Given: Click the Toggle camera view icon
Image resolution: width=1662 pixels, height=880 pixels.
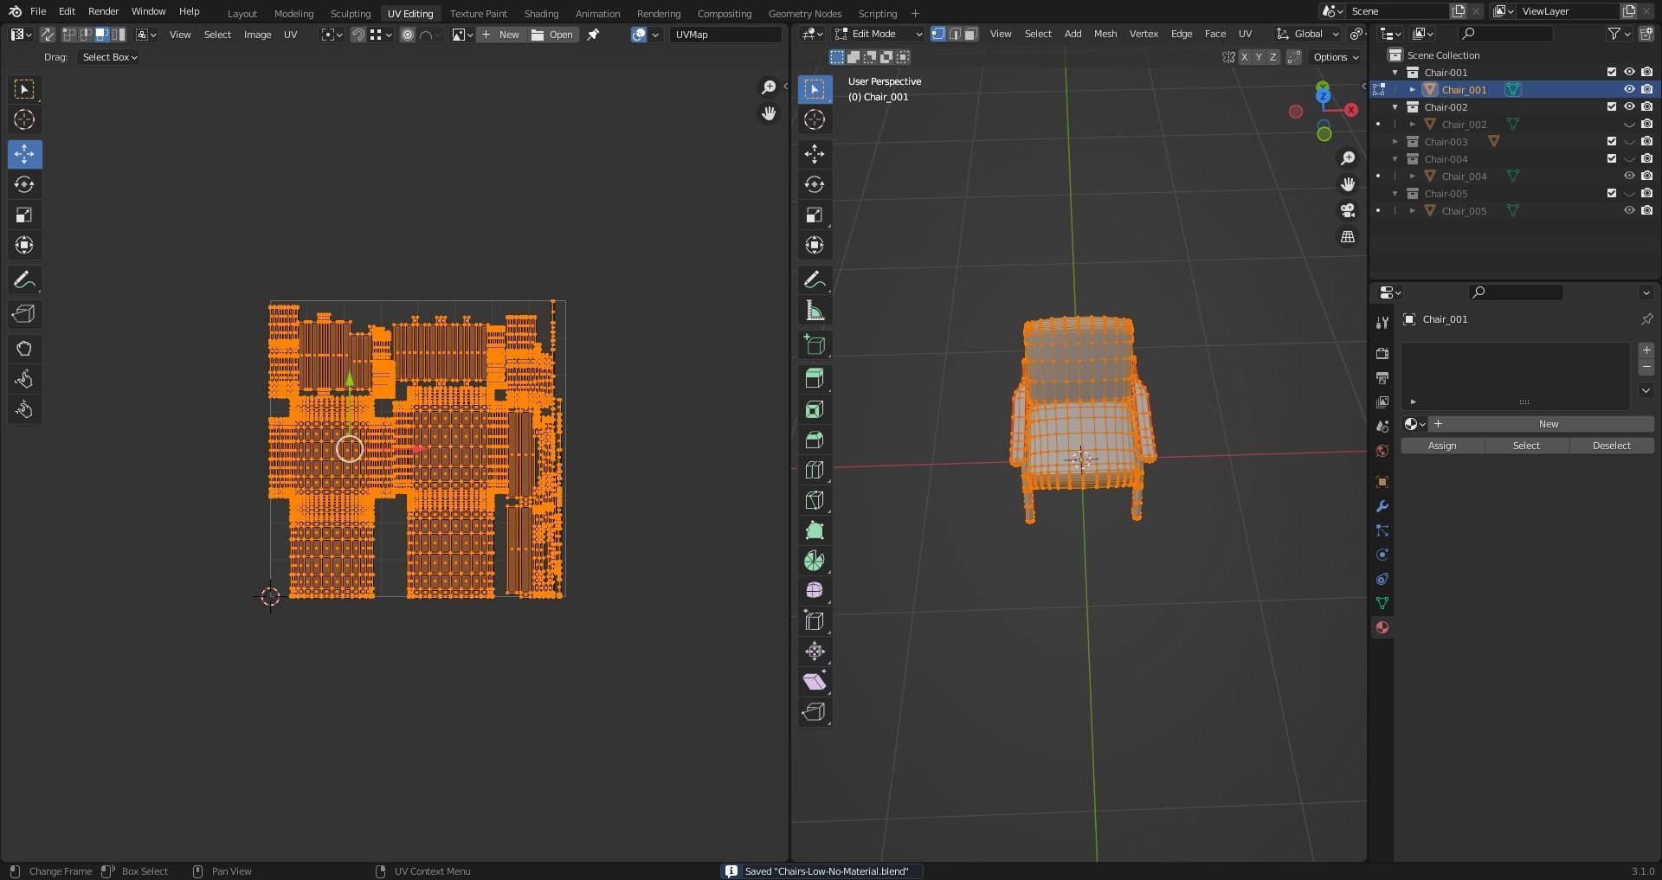Looking at the screenshot, I should (x=1348, y=210).
